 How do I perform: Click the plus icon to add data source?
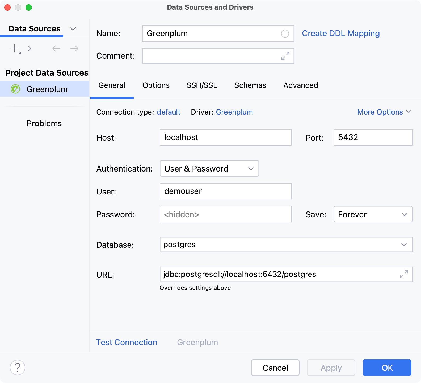click(15, 48)
